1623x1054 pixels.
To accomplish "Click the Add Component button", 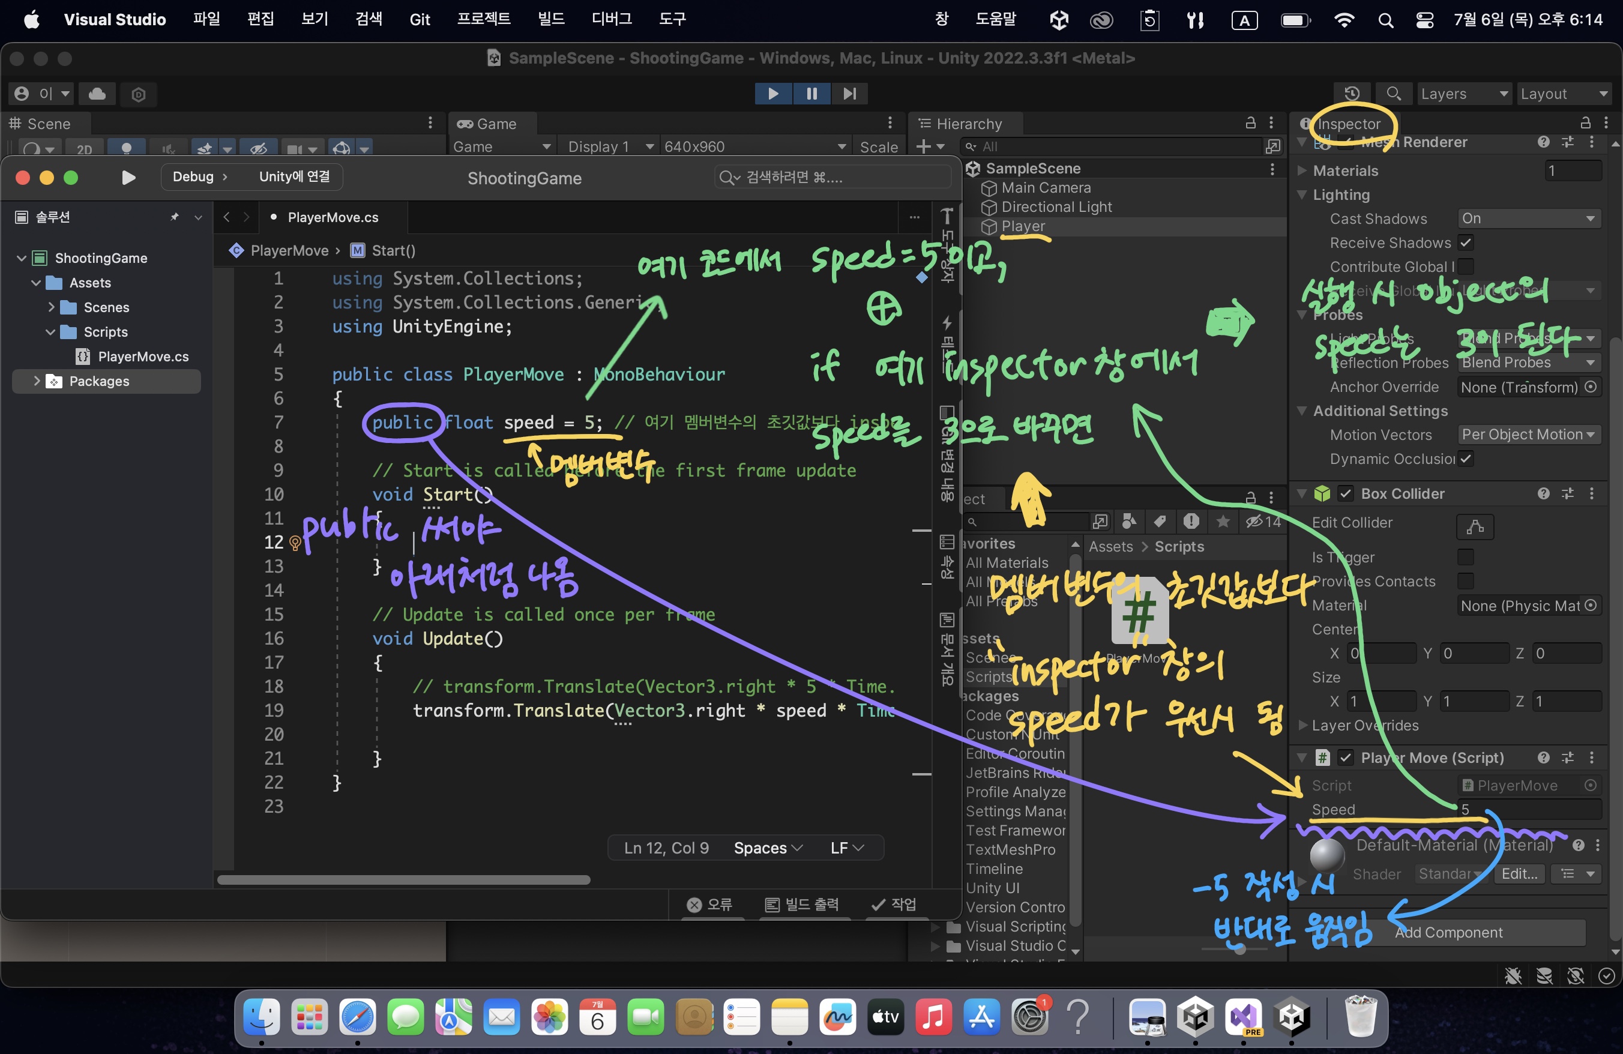I will (1448, 932).
